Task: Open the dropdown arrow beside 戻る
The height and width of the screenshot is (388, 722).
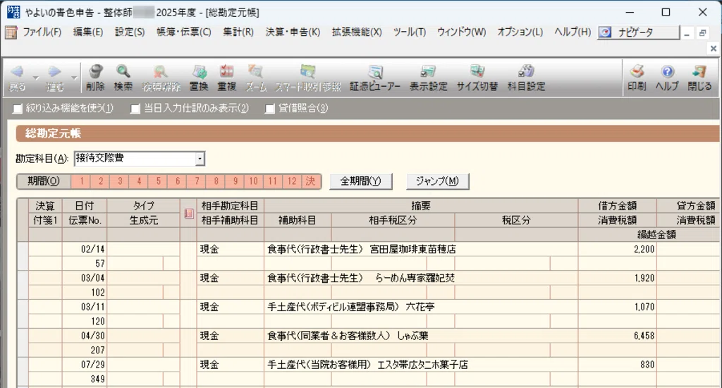Action: click(x=36, y=78)
